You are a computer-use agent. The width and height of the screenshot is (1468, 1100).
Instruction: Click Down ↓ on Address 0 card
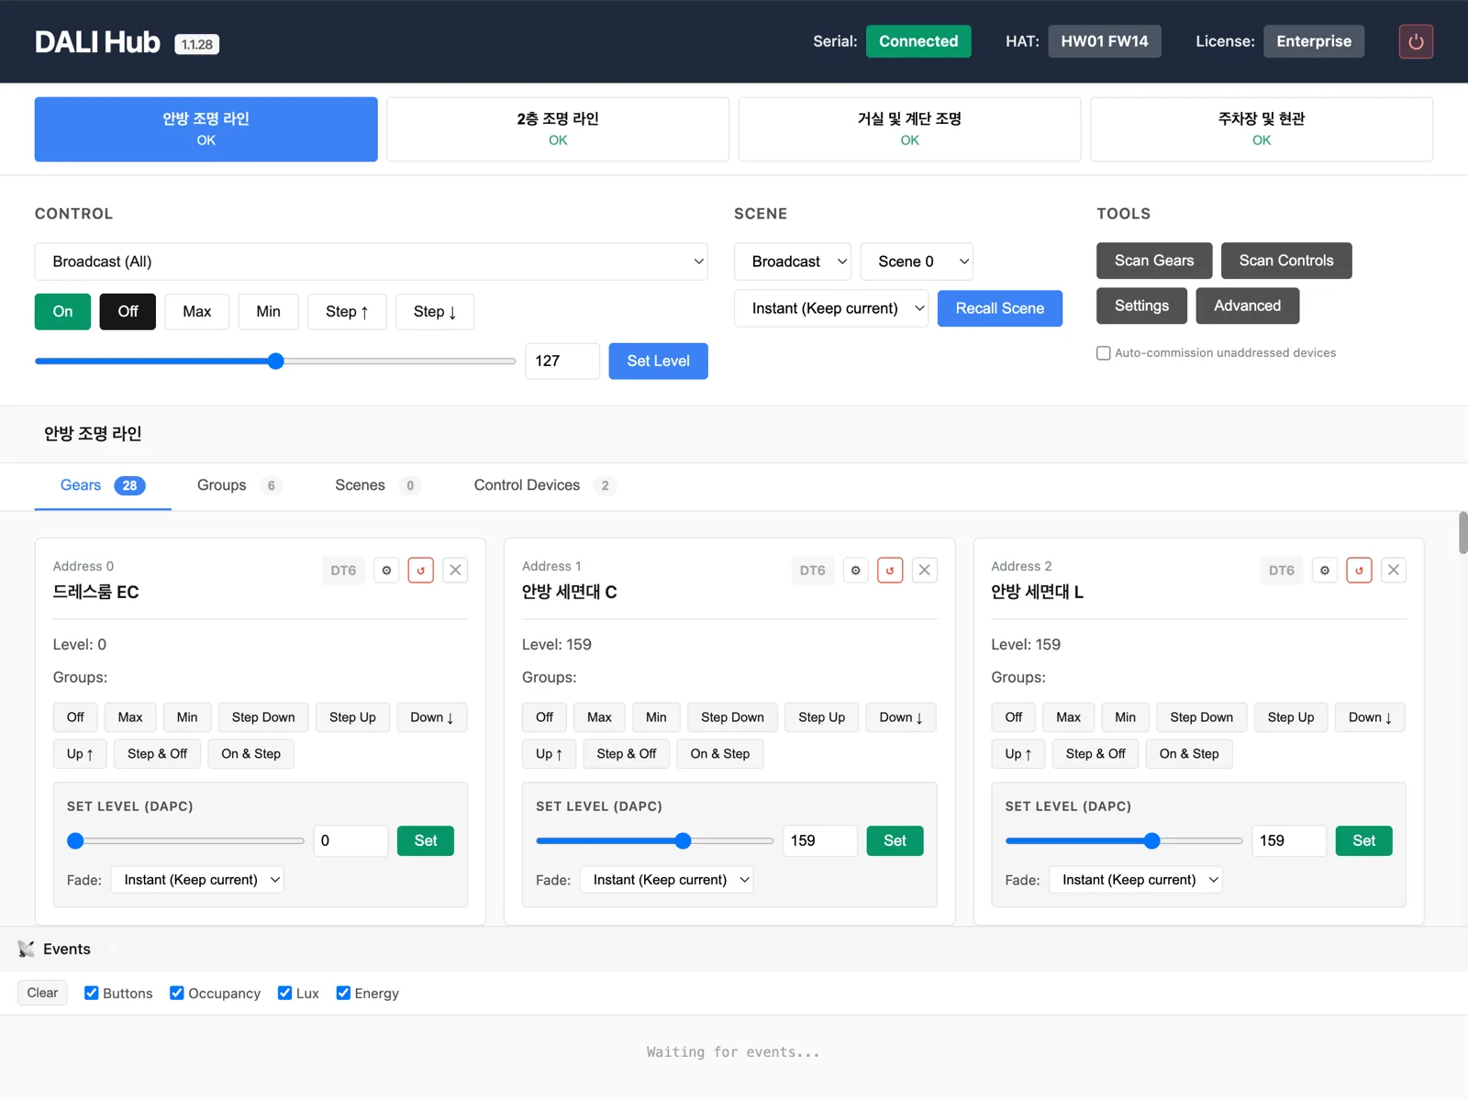pos(432,717)
